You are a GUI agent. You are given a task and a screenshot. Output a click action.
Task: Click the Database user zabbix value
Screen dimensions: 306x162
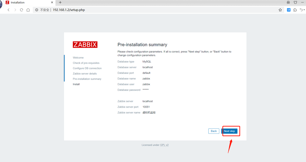point(146,84)
